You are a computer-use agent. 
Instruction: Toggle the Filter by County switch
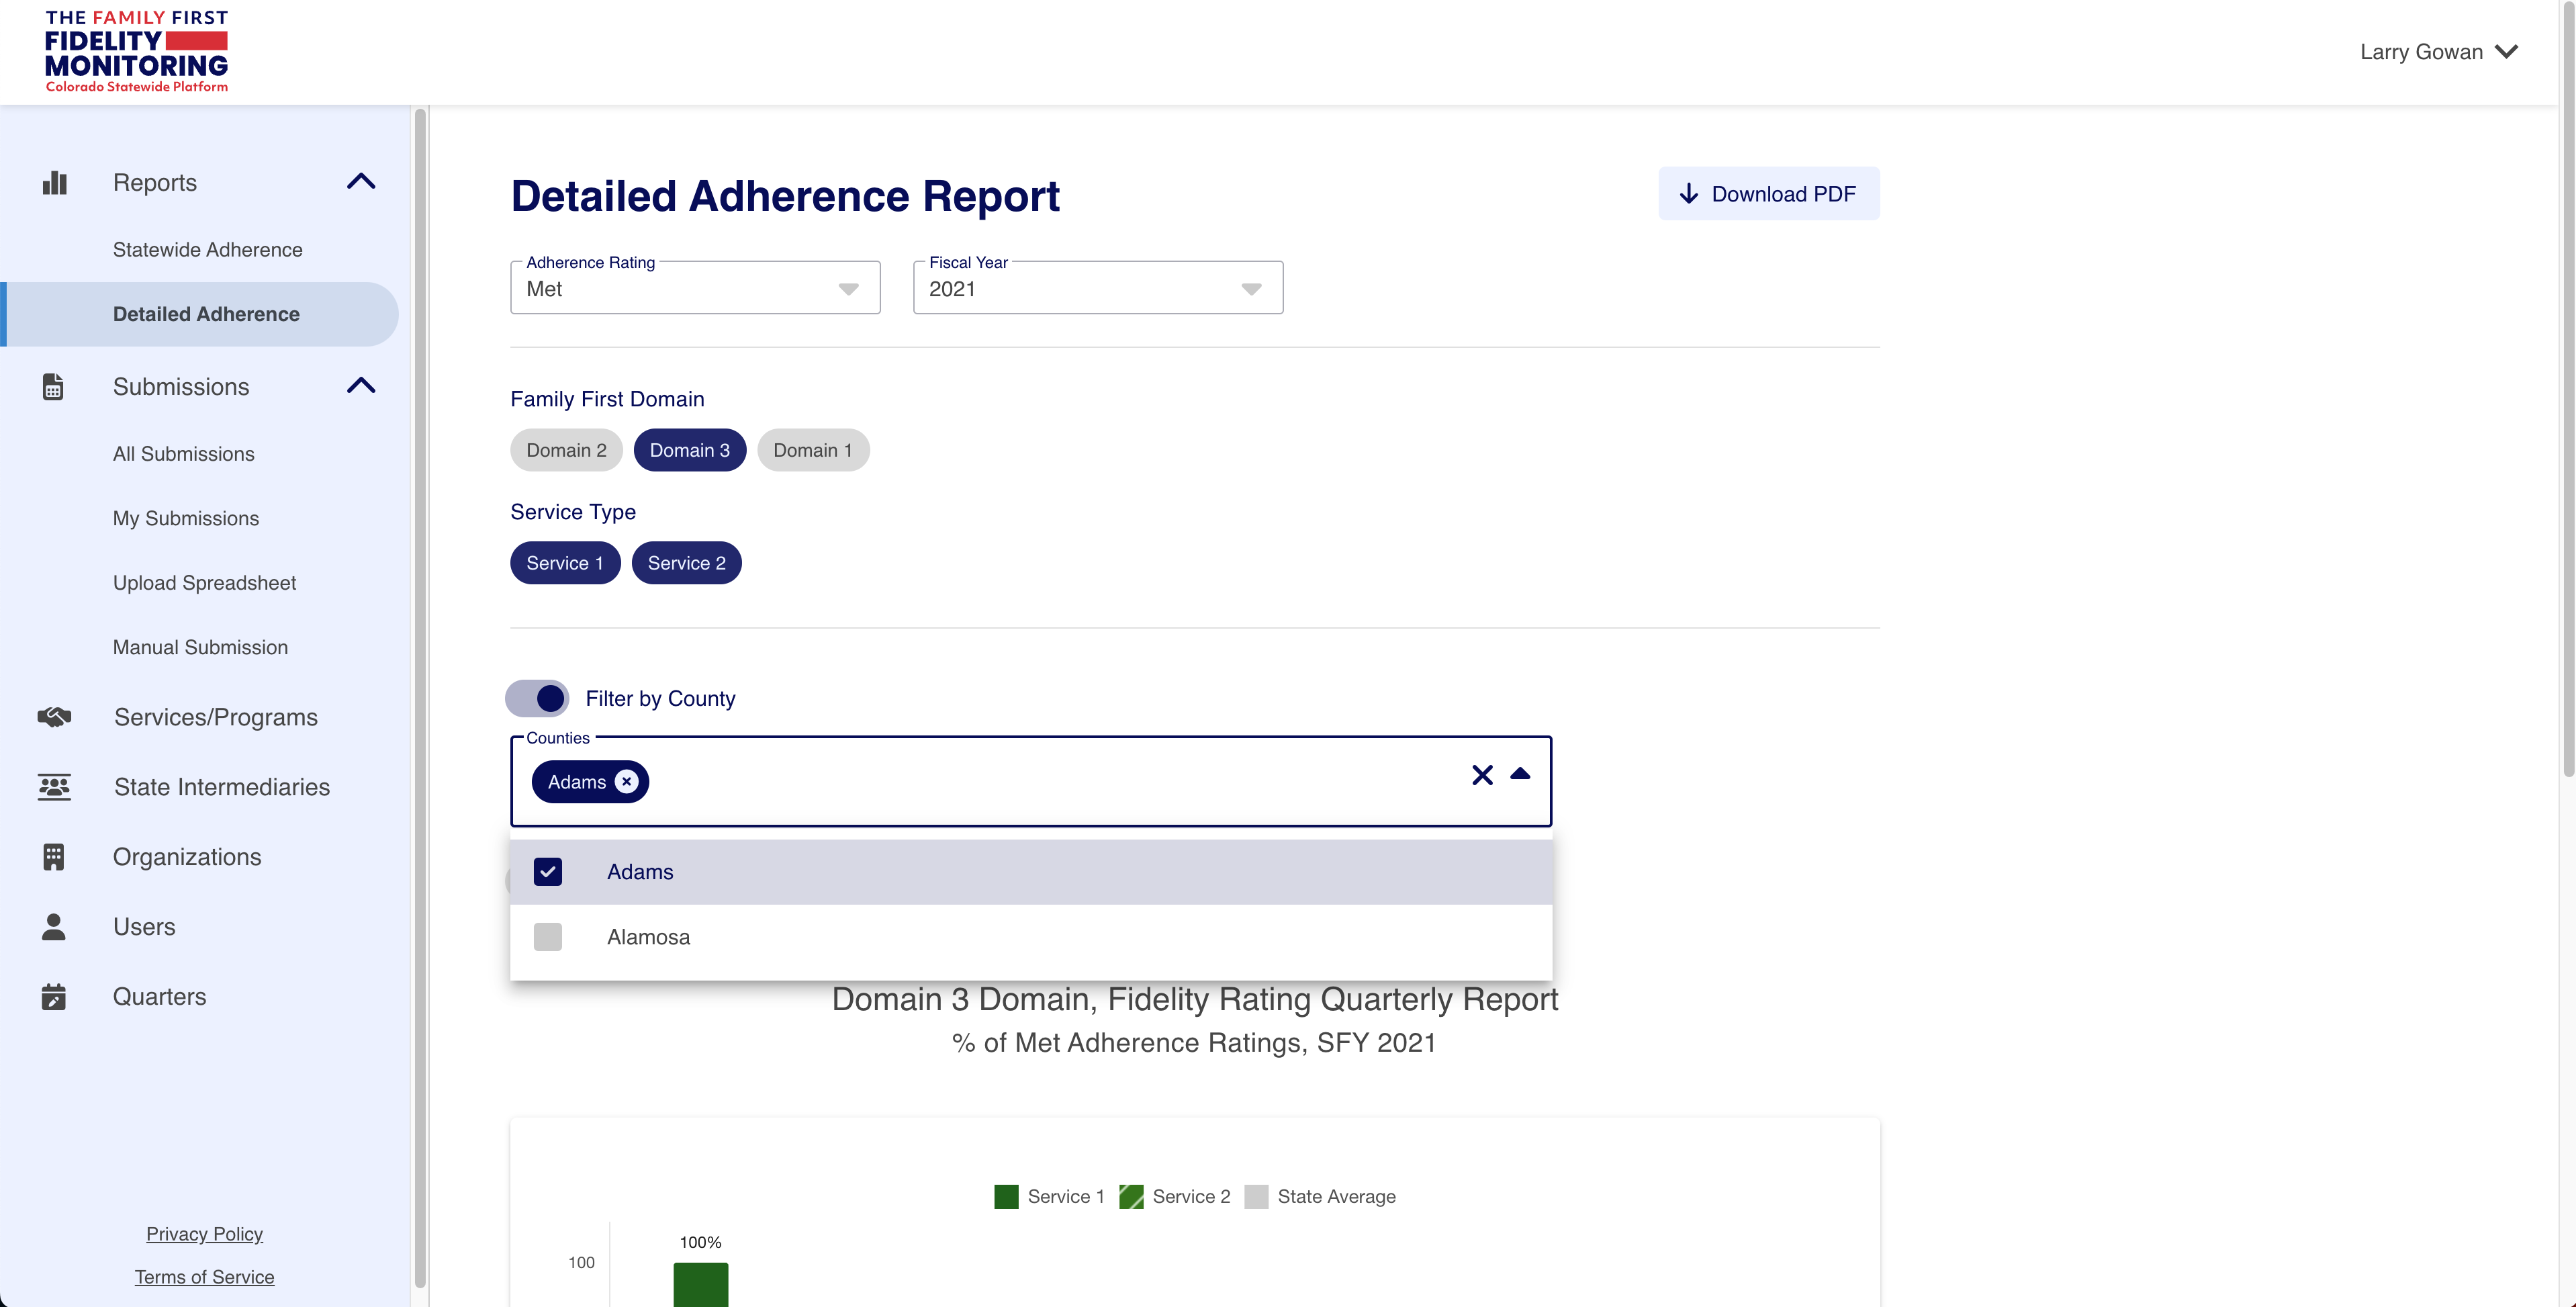tap(537, 698)
